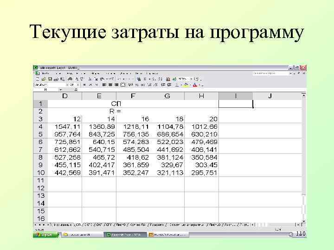
Task: Click the Decrease Indent icon
Action: 163,85
